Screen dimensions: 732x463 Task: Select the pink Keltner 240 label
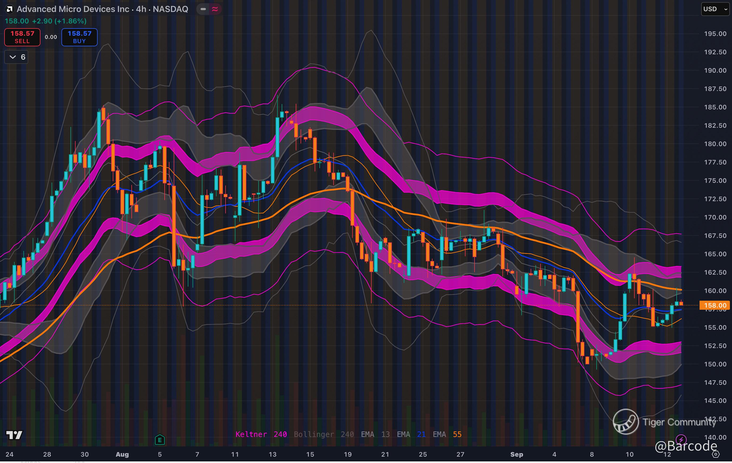pos(261,434)
